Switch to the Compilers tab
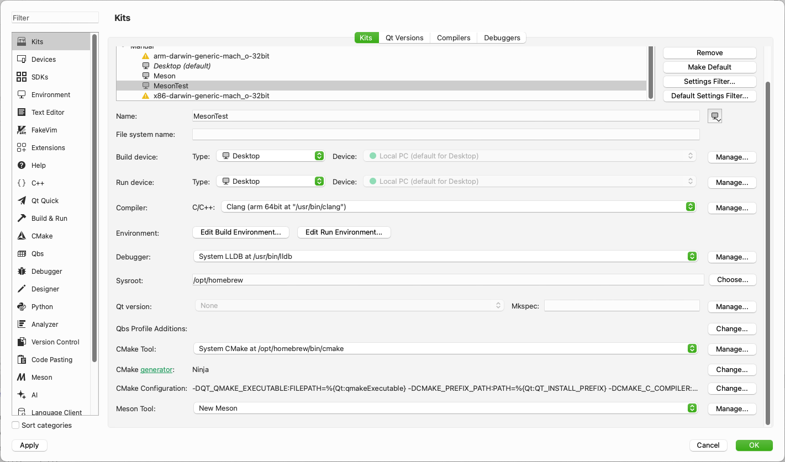785x462 pixels. pos(454,38)
